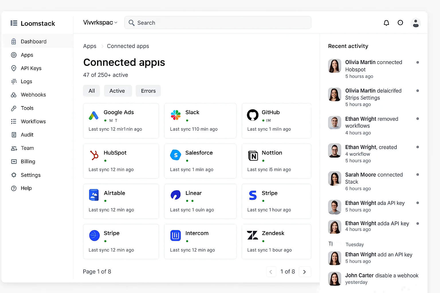Image resolution: width=440 pixels, height=293 pixels.
Task: Open the user profile avatar menu
Action: tap(416, 23)
